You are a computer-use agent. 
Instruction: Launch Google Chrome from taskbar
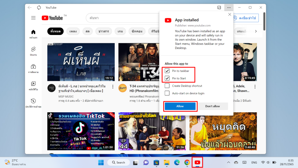click(187, 162)
